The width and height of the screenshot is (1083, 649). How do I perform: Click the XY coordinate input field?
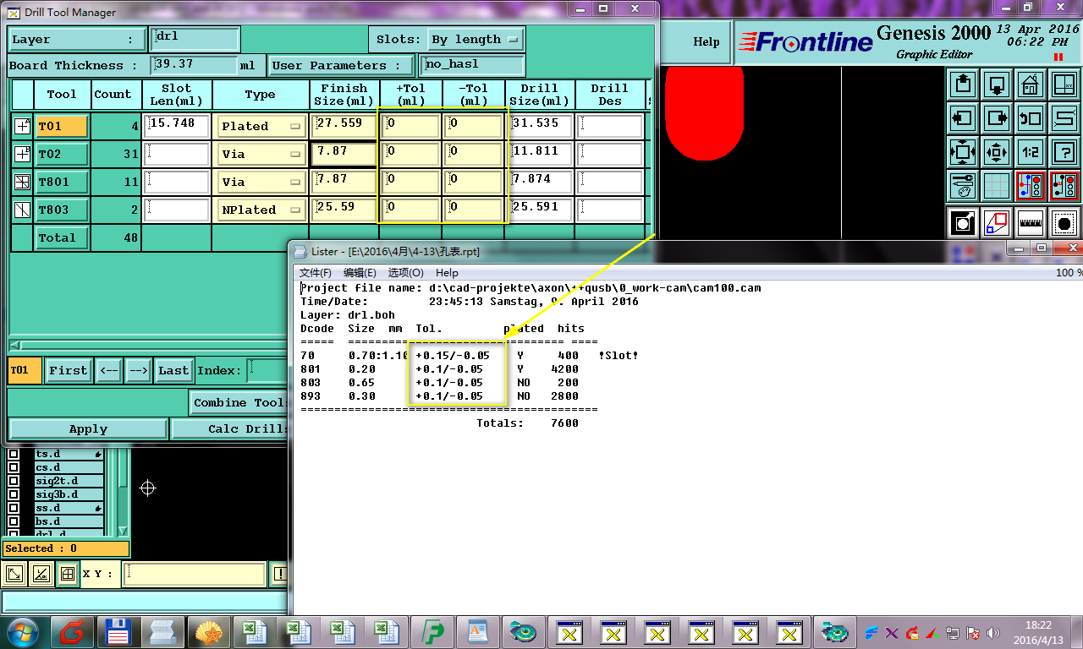(x=195, y=575)
